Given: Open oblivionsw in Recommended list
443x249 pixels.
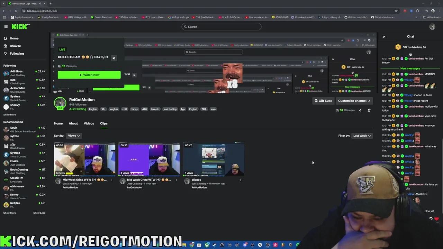Looking at the screenshot, I should coord(24,188).
